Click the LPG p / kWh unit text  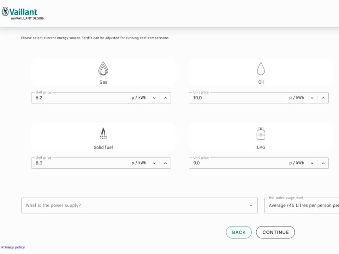pos(297,163)
